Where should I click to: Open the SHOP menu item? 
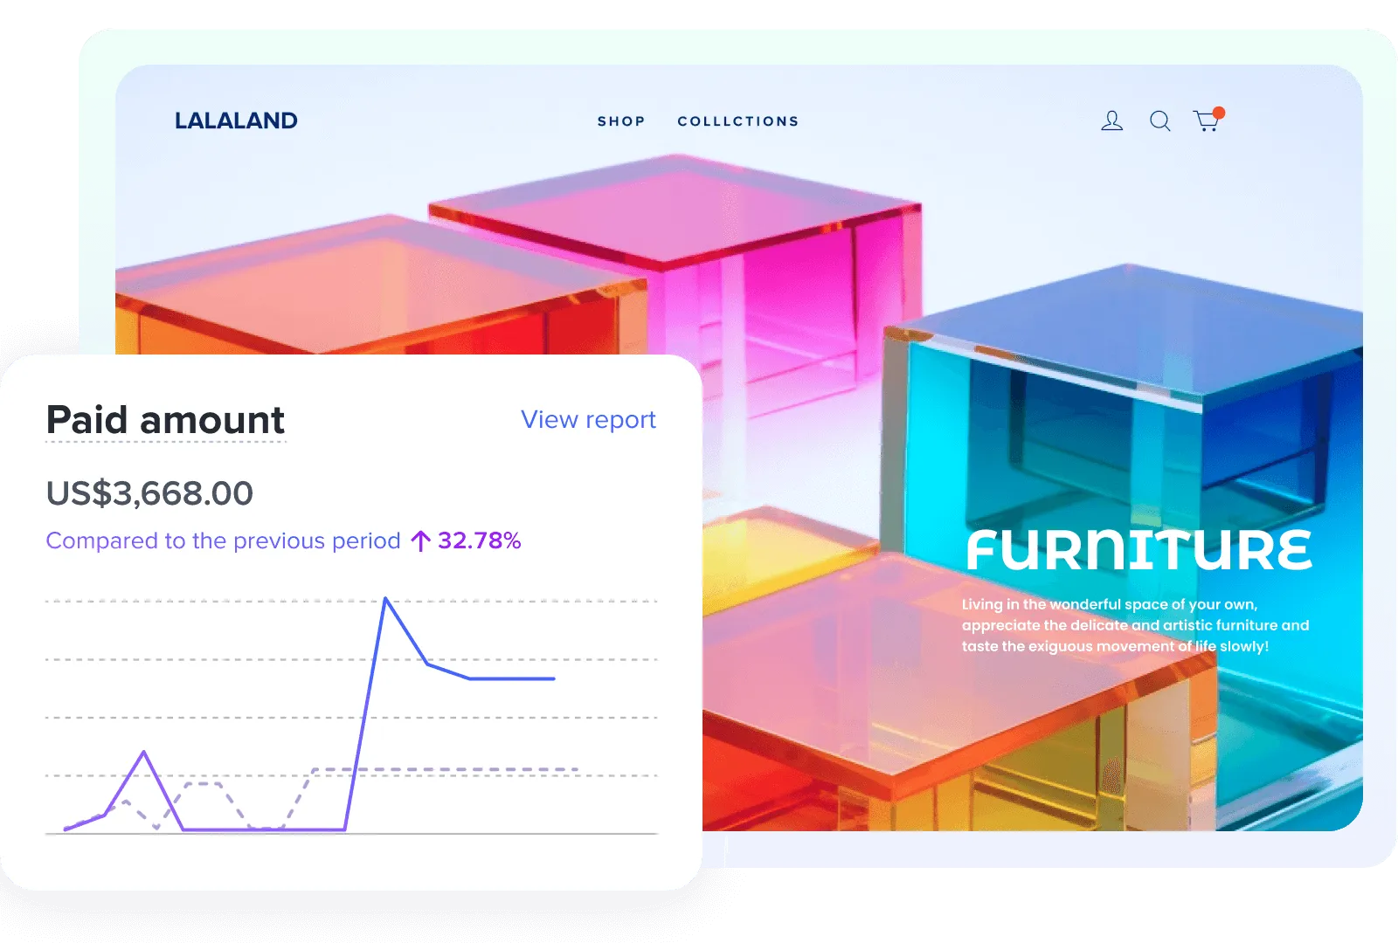[621, 121]
